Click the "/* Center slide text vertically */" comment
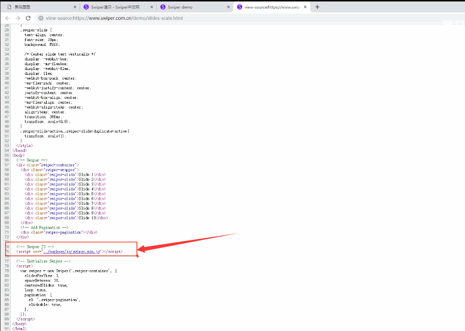Viewport: 465px width, 331px height. pyautogui.click(x=60, y=54)
